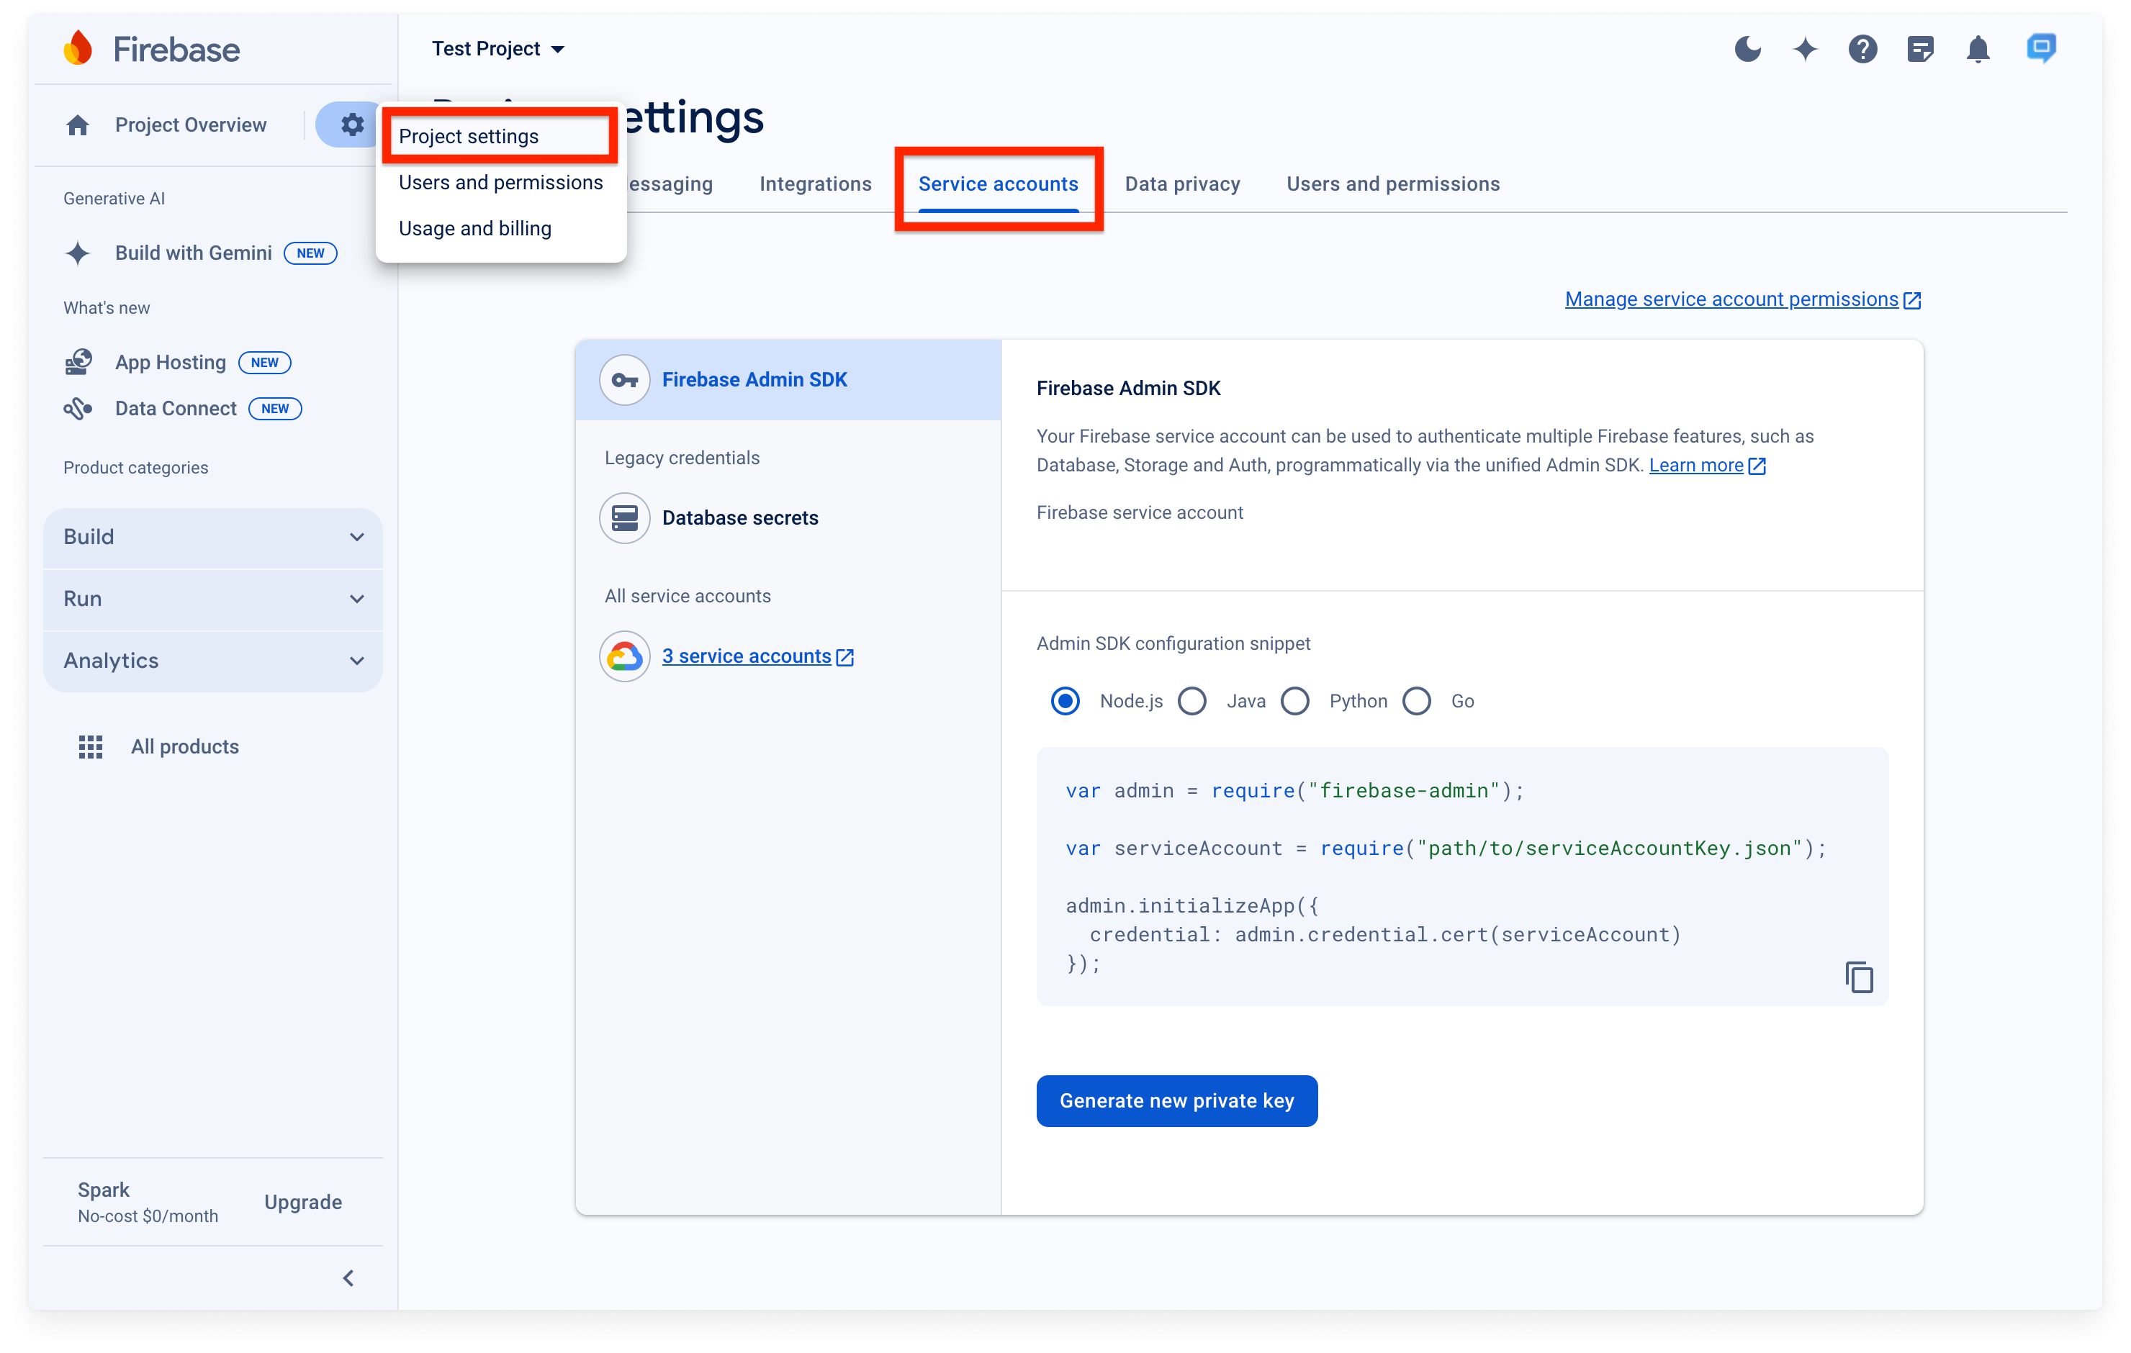Collapse the sidebar with the chevron

348,1277
